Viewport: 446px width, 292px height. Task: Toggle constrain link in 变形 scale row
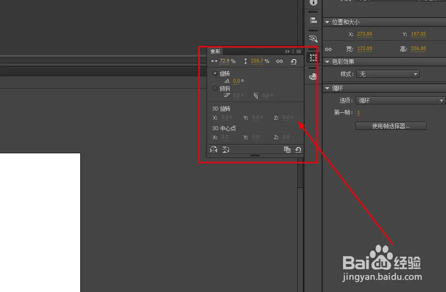click(x=280, y=61)
